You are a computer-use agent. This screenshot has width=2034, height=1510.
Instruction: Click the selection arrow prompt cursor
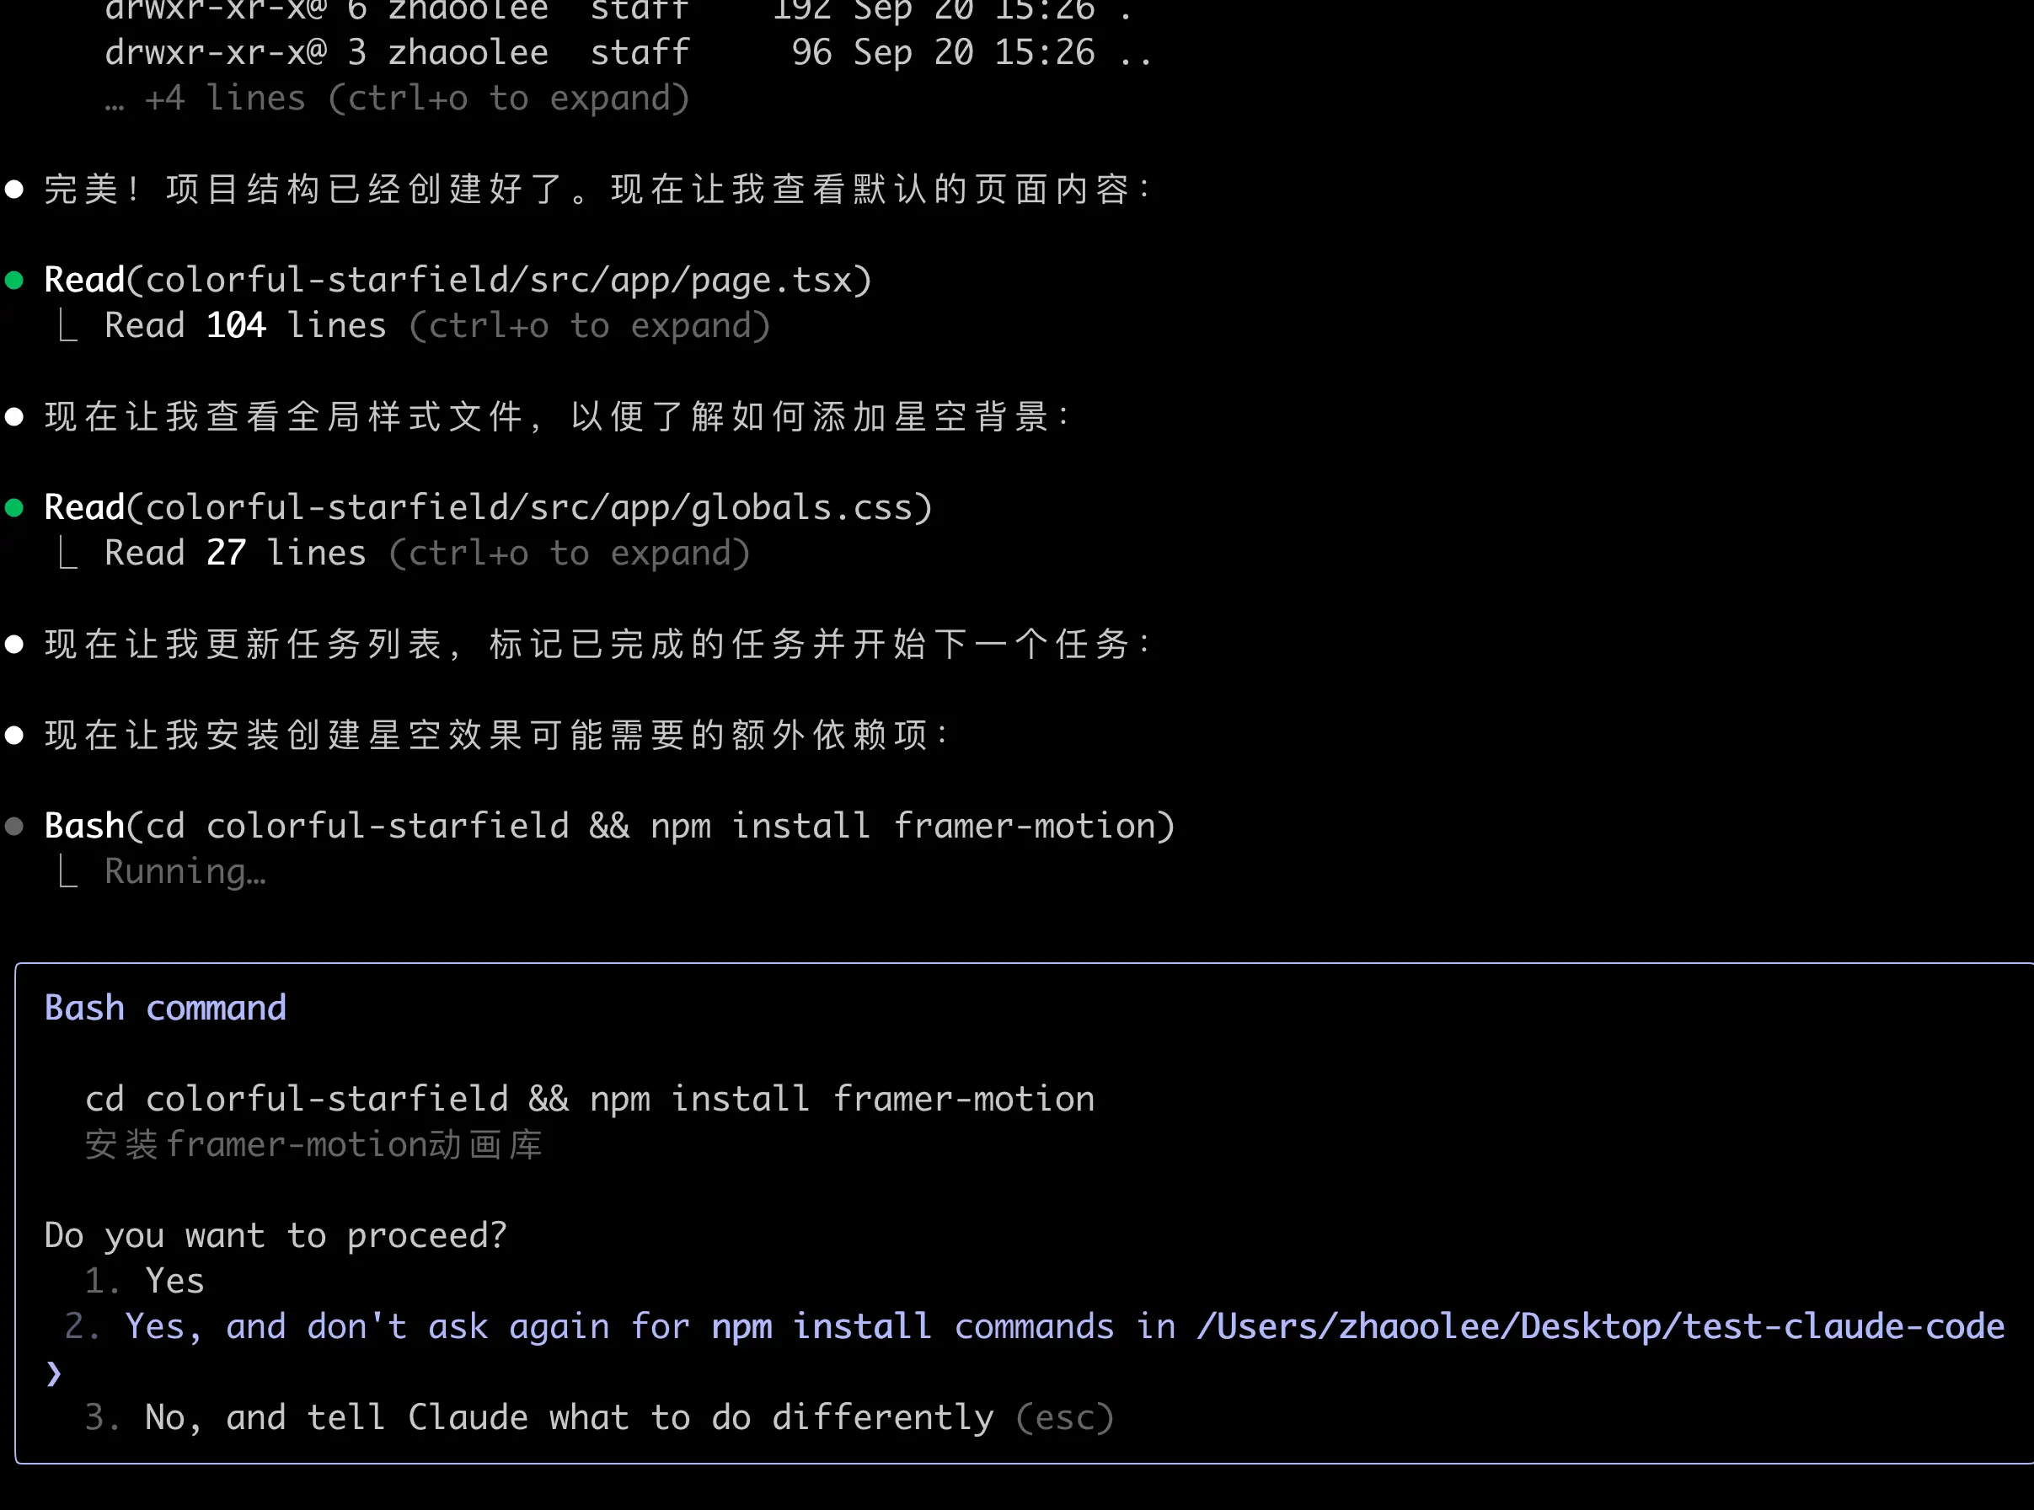click(x=53, y=1373)
